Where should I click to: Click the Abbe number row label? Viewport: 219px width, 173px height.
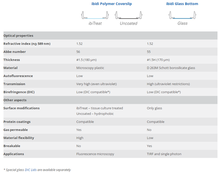coord(15,52)
